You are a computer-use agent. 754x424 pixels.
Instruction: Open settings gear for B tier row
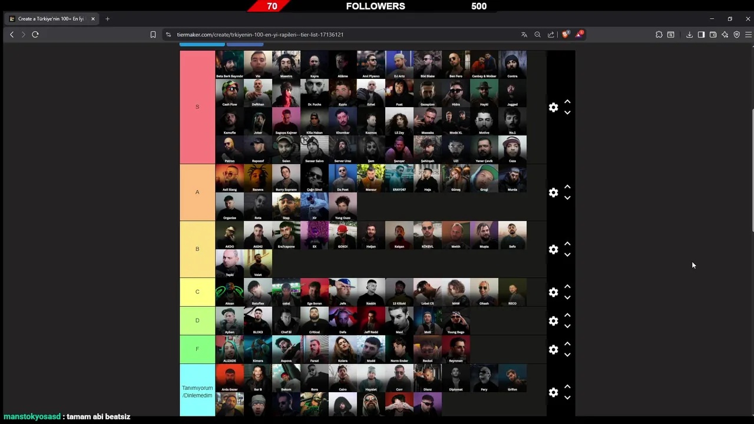[x=553, y=250]
